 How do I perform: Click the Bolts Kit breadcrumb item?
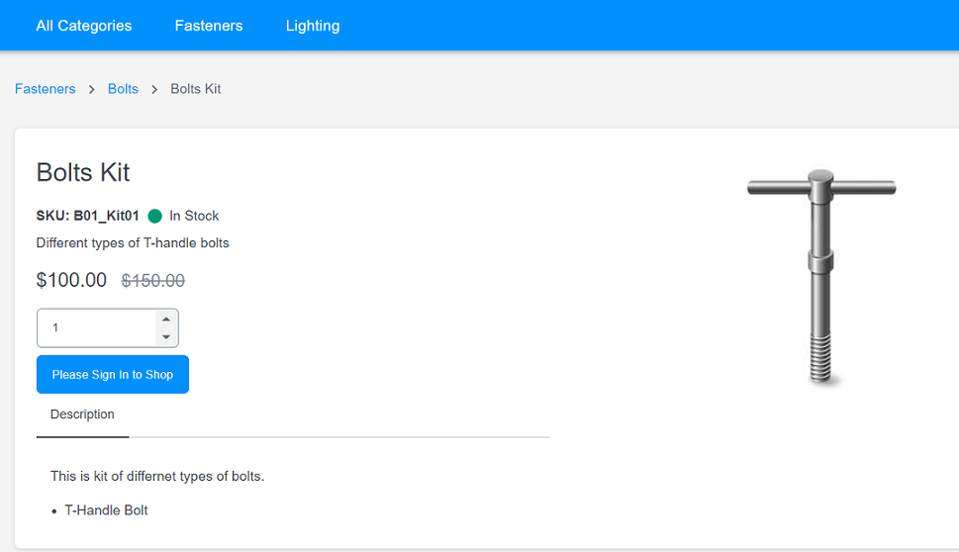(x=196, y=89)
